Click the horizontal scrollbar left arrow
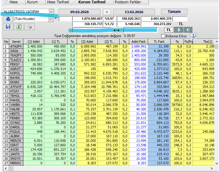This screenshot has height=172, width=219. pos(6,168)
